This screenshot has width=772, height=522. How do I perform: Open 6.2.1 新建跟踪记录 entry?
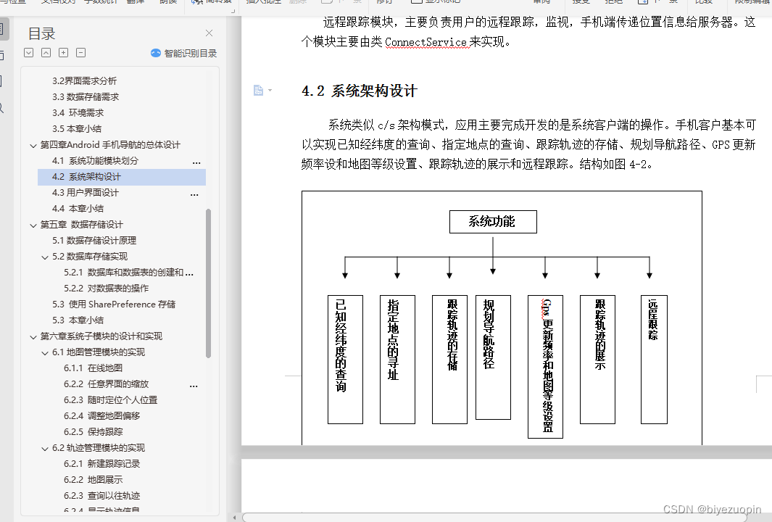pos(102,464)
